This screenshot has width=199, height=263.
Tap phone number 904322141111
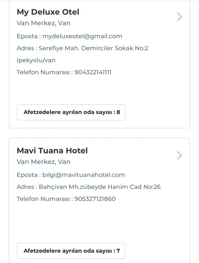coord(93,72)
